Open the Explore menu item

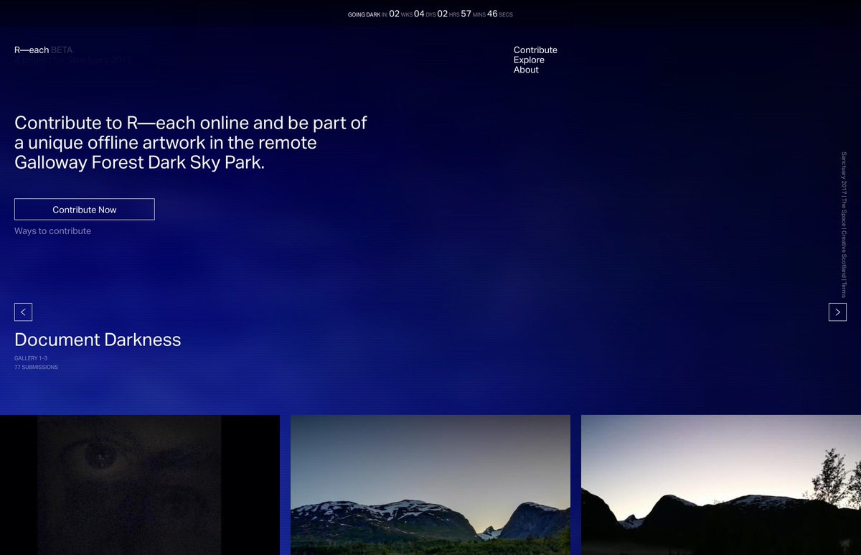pyautogui.click(x=529, y=60)
